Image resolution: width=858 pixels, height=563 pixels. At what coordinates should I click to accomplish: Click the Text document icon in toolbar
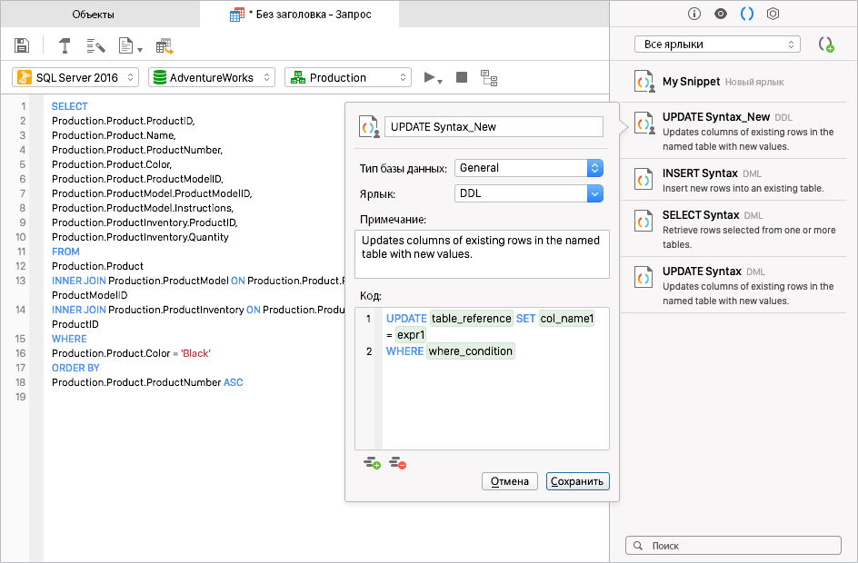click(x=125, y=45)
